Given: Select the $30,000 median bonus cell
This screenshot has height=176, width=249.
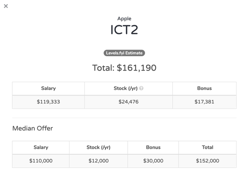Looking at the screenshot, I should [153, 161].
